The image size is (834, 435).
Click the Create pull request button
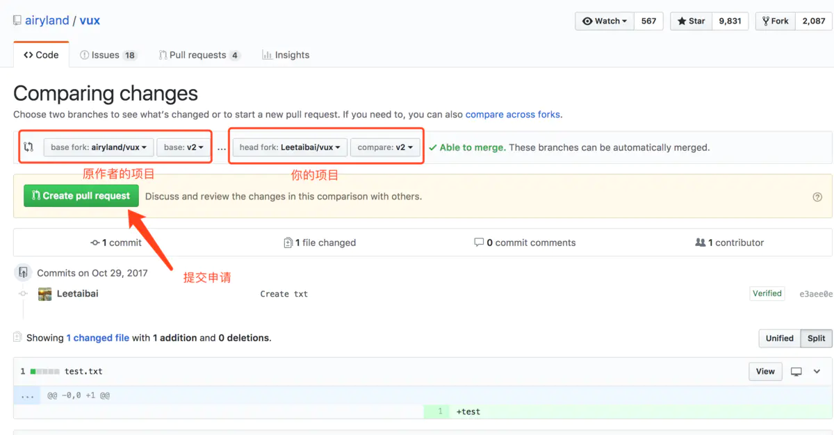80,196
